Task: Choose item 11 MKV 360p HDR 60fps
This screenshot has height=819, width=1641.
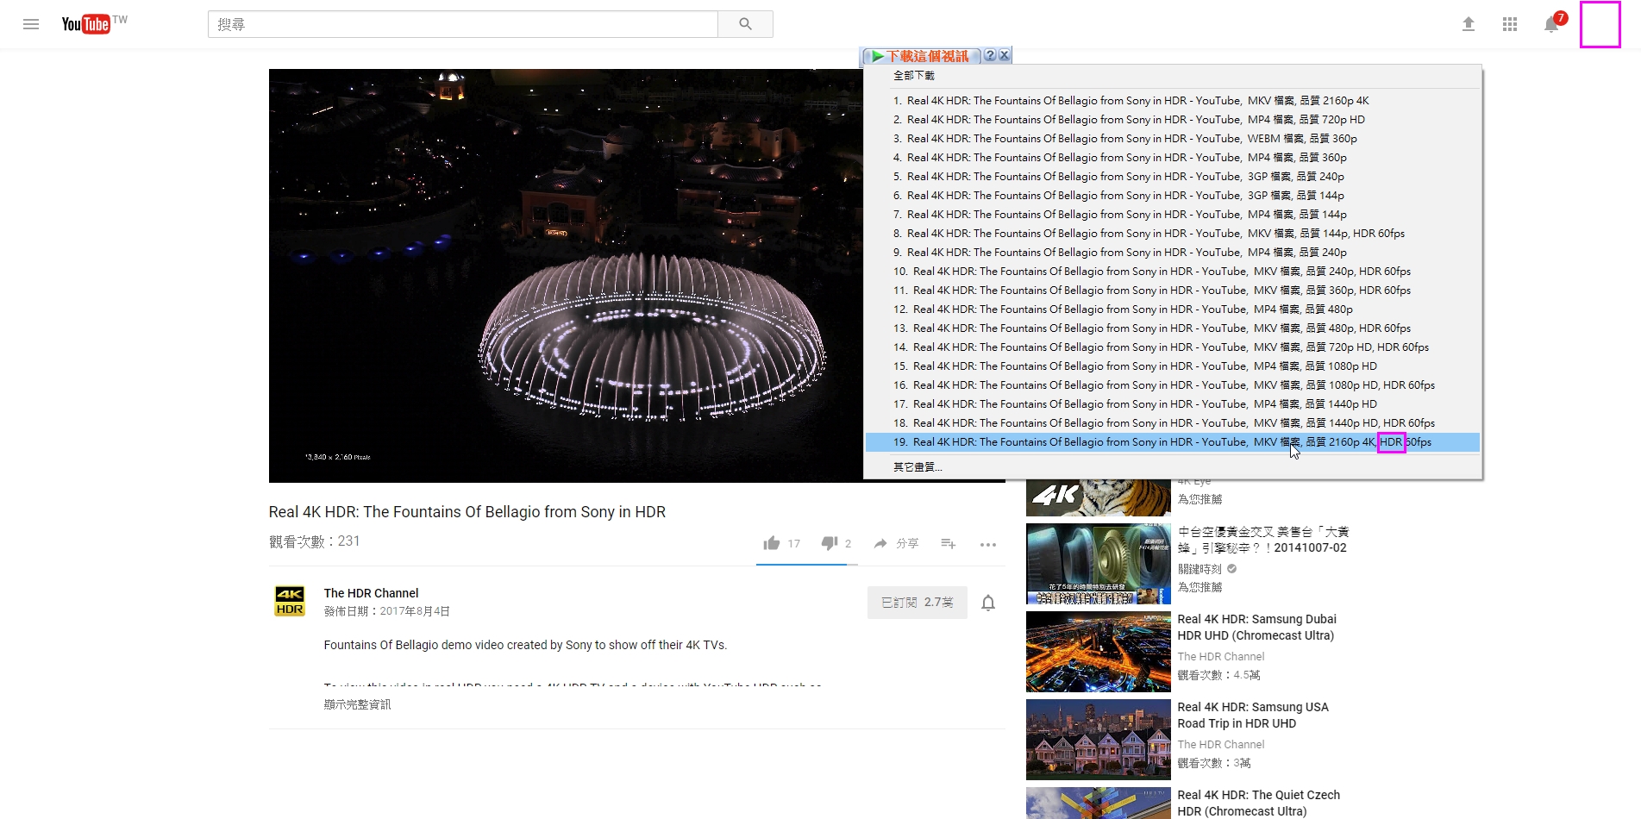Action: coord(1173,291)
